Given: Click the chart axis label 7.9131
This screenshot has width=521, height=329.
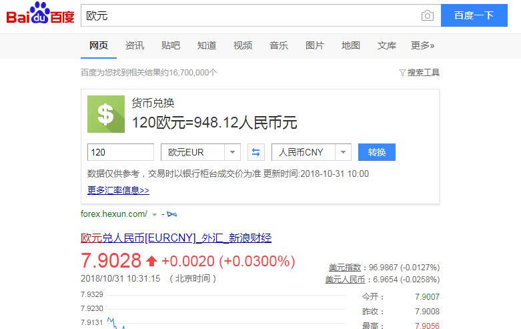Looking at the screenshot, I should pos(92,322).
